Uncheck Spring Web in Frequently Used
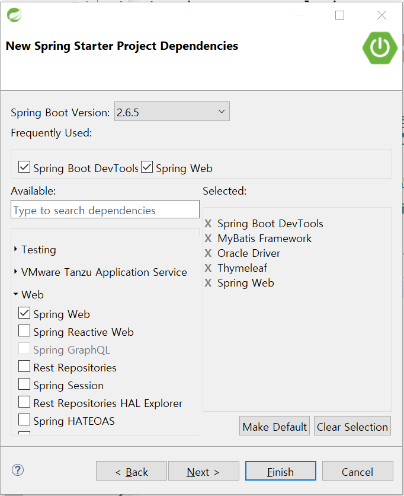 coord(147,167)
